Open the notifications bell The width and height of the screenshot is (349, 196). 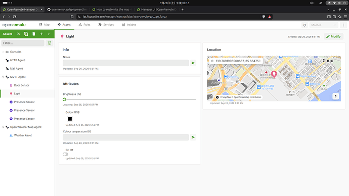pyautogui.click(x=304, y=25)
